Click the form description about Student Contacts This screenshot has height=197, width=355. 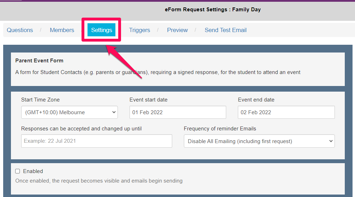click(x=158, y=72)
